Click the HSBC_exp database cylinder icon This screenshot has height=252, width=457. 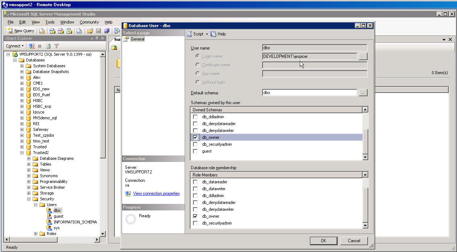point(29,106)
